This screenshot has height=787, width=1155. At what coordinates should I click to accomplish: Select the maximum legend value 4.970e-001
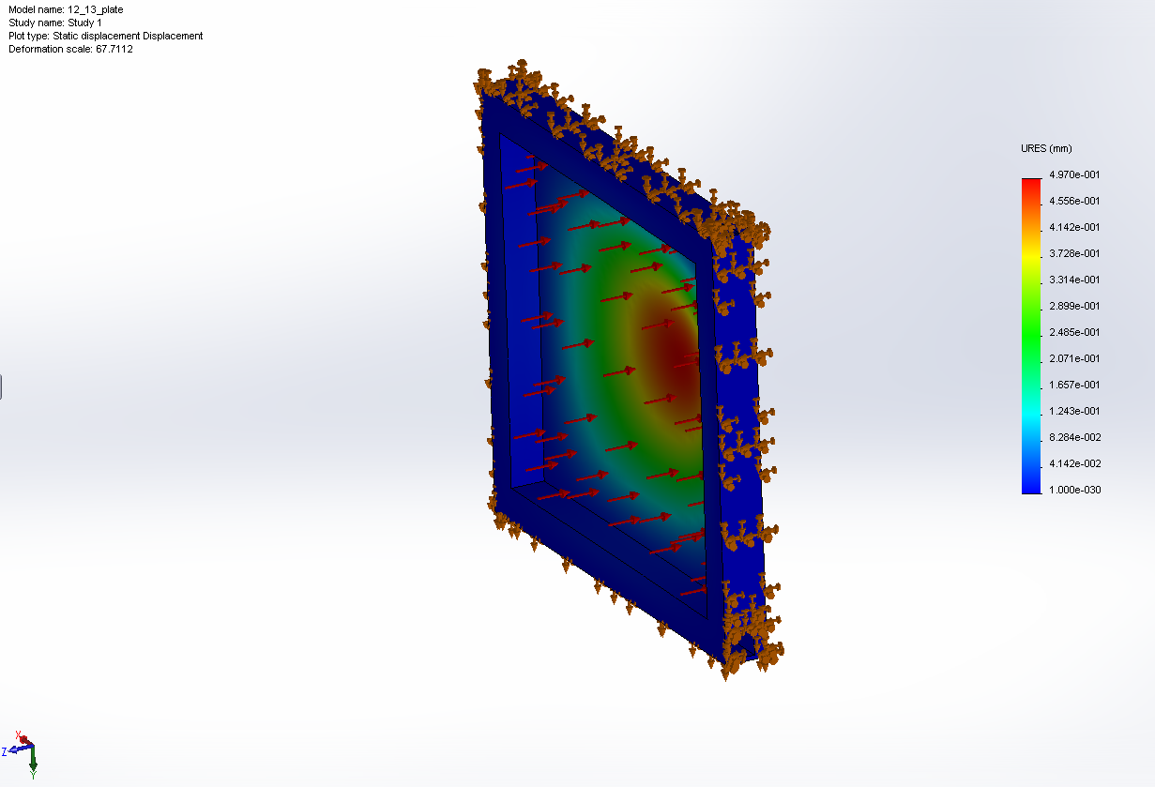click(x=1075, y=174)
